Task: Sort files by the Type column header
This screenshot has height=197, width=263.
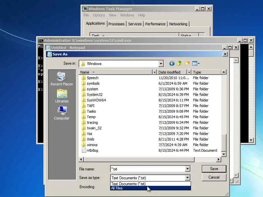Action: [206, 72]
